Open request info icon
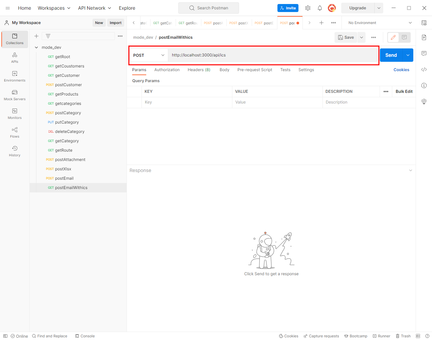The height and width of the screenshot is (340, 432). (x=424, y=86)
